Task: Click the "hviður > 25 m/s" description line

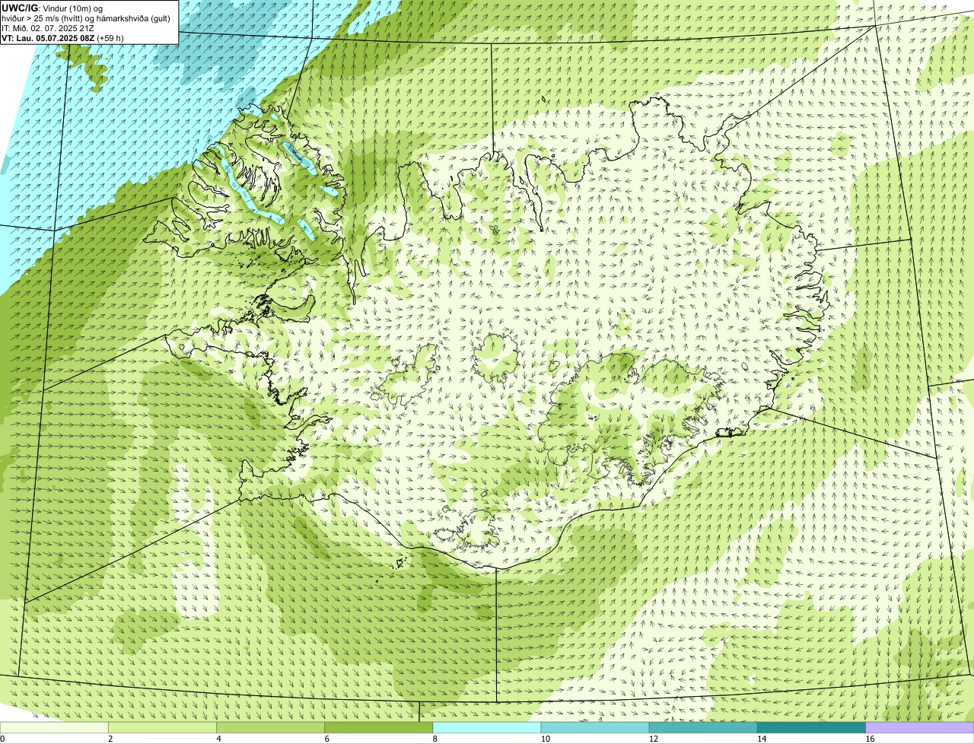Action: tap(86, 18)
